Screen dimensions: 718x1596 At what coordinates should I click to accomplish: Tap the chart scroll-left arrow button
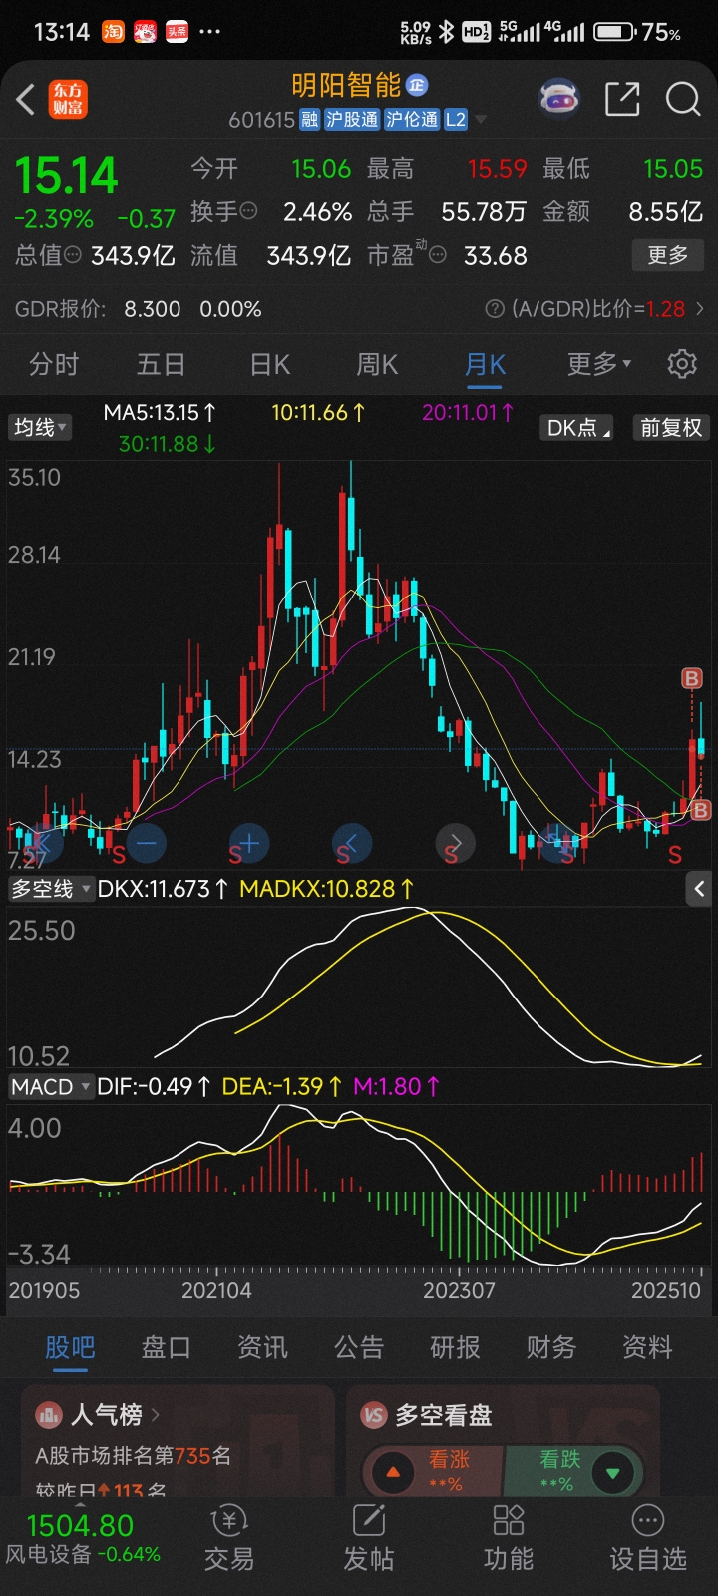[x=352, y=843]
